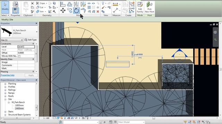The width and height of the screenshot is (222, 124).
Task: Click the Hide in View lightbulb icon
Action: (103, 3)
